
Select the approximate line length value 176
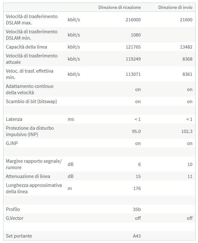tap(137, 188)
